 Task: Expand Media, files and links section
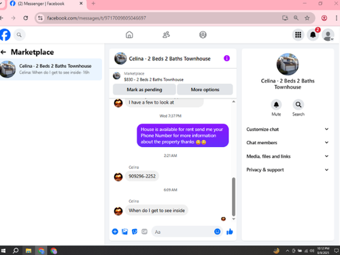pos(288,156)
